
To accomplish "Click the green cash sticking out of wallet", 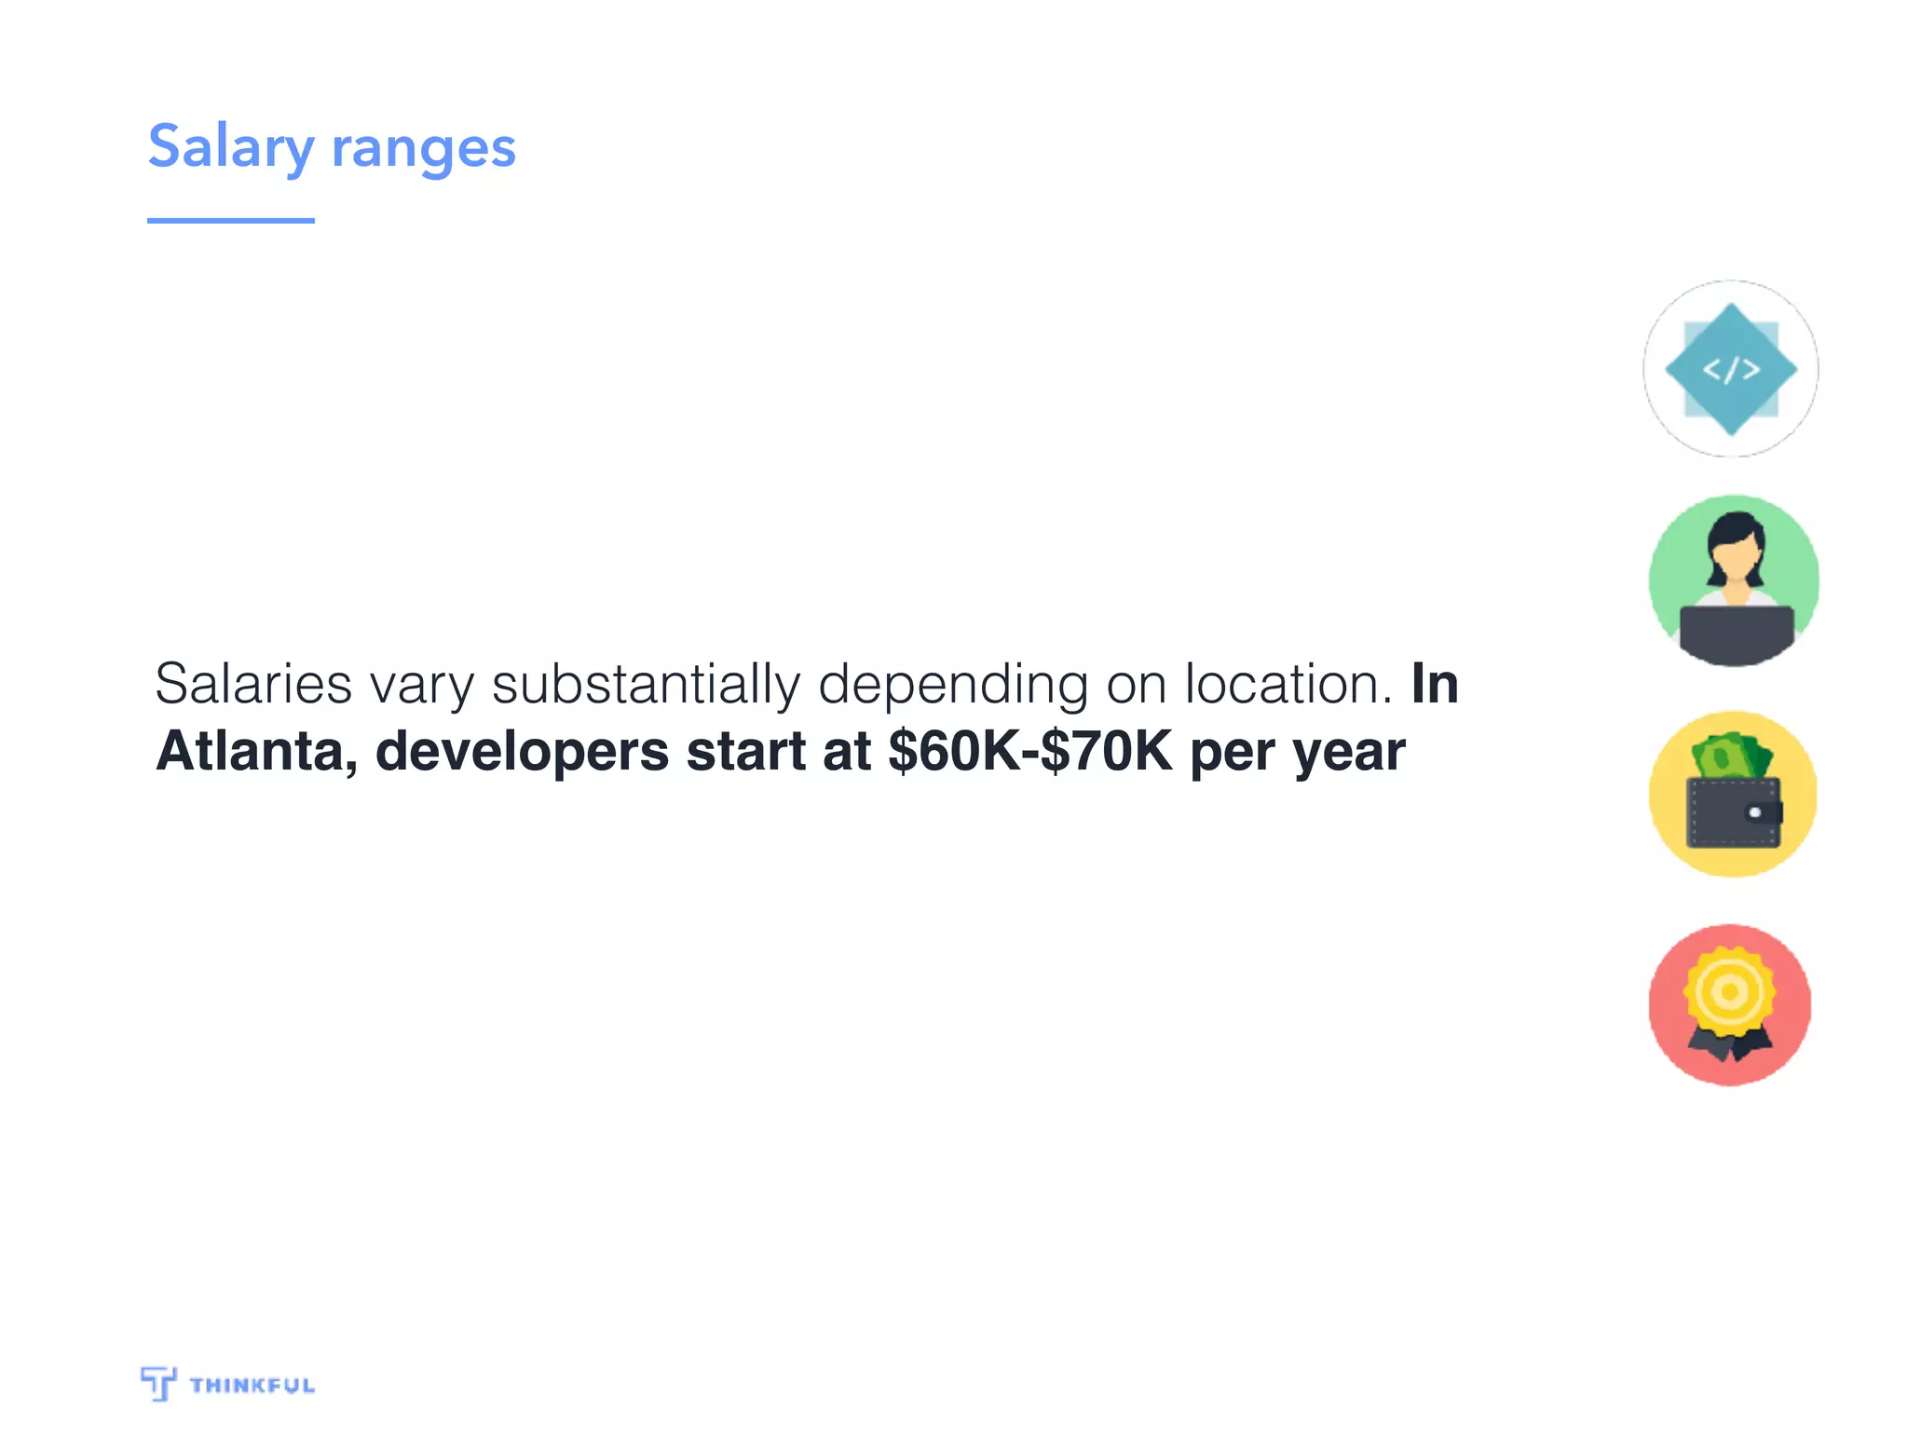I will coord(1731,756).
